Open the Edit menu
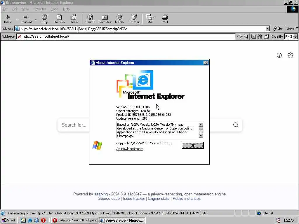 tap(15, 9)
